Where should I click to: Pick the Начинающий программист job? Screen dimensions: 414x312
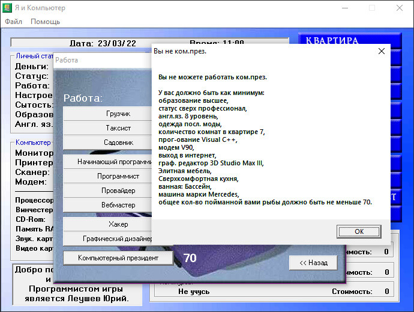pos(107,162)
